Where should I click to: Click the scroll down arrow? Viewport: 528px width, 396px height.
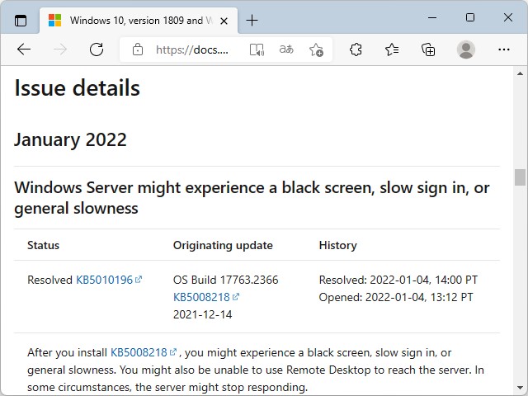tap(520, 388)
